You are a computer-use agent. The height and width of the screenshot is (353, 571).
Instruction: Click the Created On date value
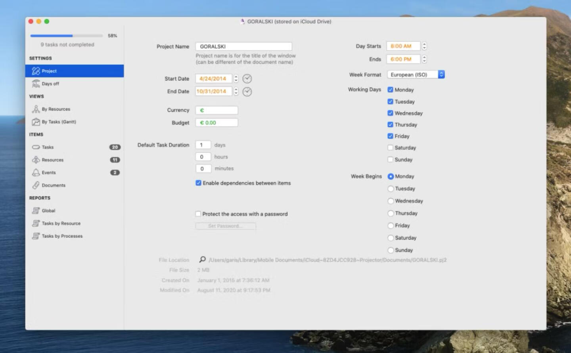(233, 280)
